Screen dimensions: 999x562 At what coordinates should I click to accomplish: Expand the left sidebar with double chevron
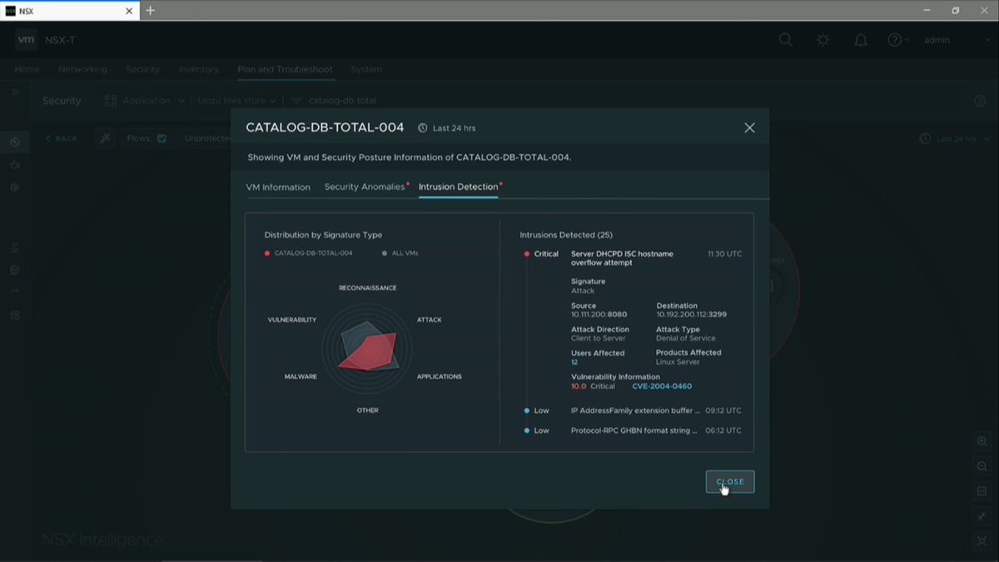click(x=14, y=92)
